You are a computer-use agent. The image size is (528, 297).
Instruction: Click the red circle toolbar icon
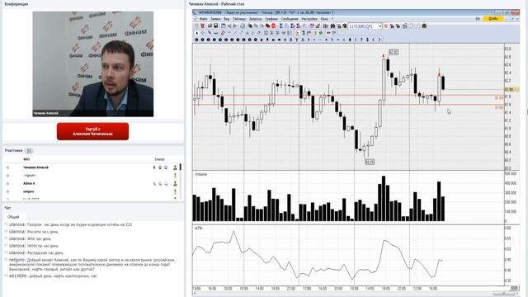click(x=273, y=26)
